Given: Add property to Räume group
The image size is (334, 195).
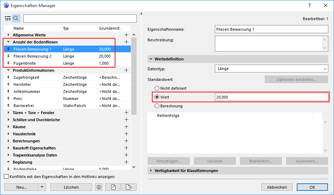Looking at the screenshot, I should click(x=126, y=127).
